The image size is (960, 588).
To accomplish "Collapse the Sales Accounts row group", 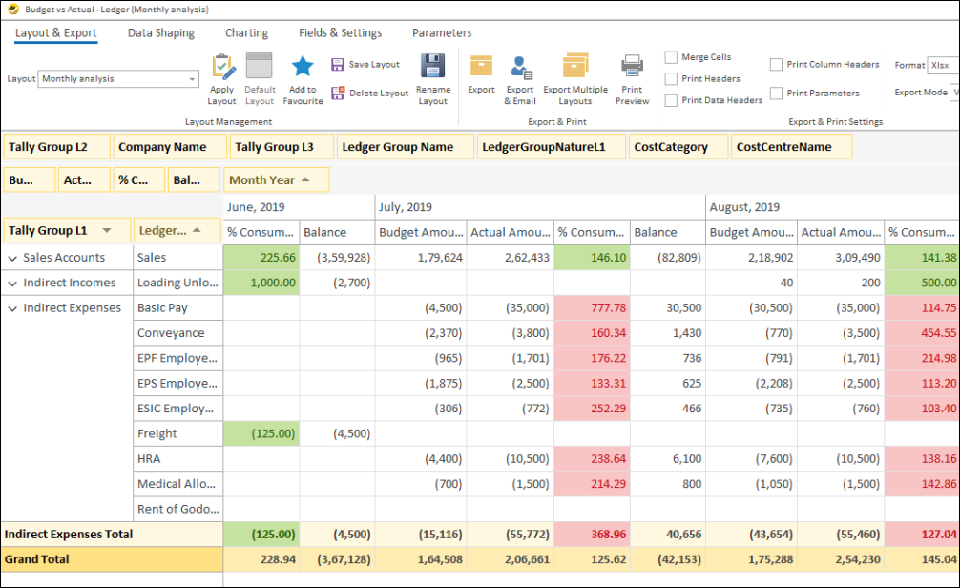I will (x=12, y=258).
